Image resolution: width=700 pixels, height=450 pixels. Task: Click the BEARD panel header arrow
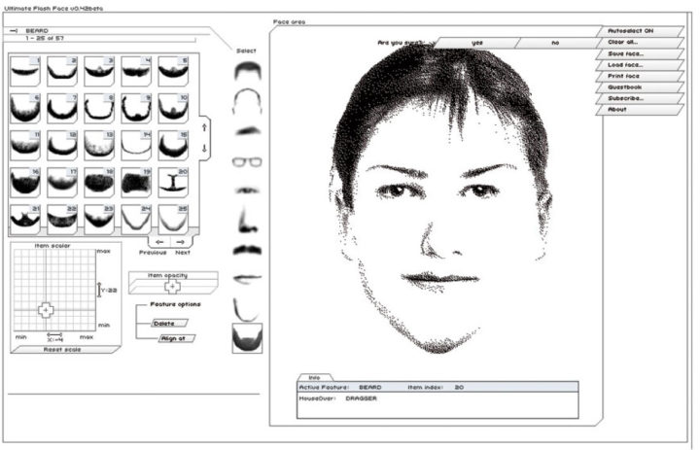point(14,31)
